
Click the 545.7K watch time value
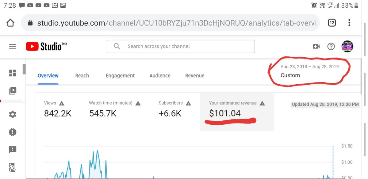click(103, 114)
